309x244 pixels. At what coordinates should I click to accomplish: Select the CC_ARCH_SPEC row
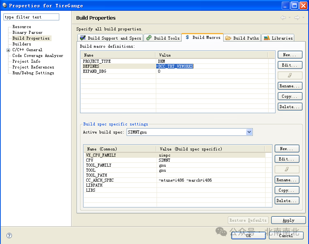coord(175,180)
